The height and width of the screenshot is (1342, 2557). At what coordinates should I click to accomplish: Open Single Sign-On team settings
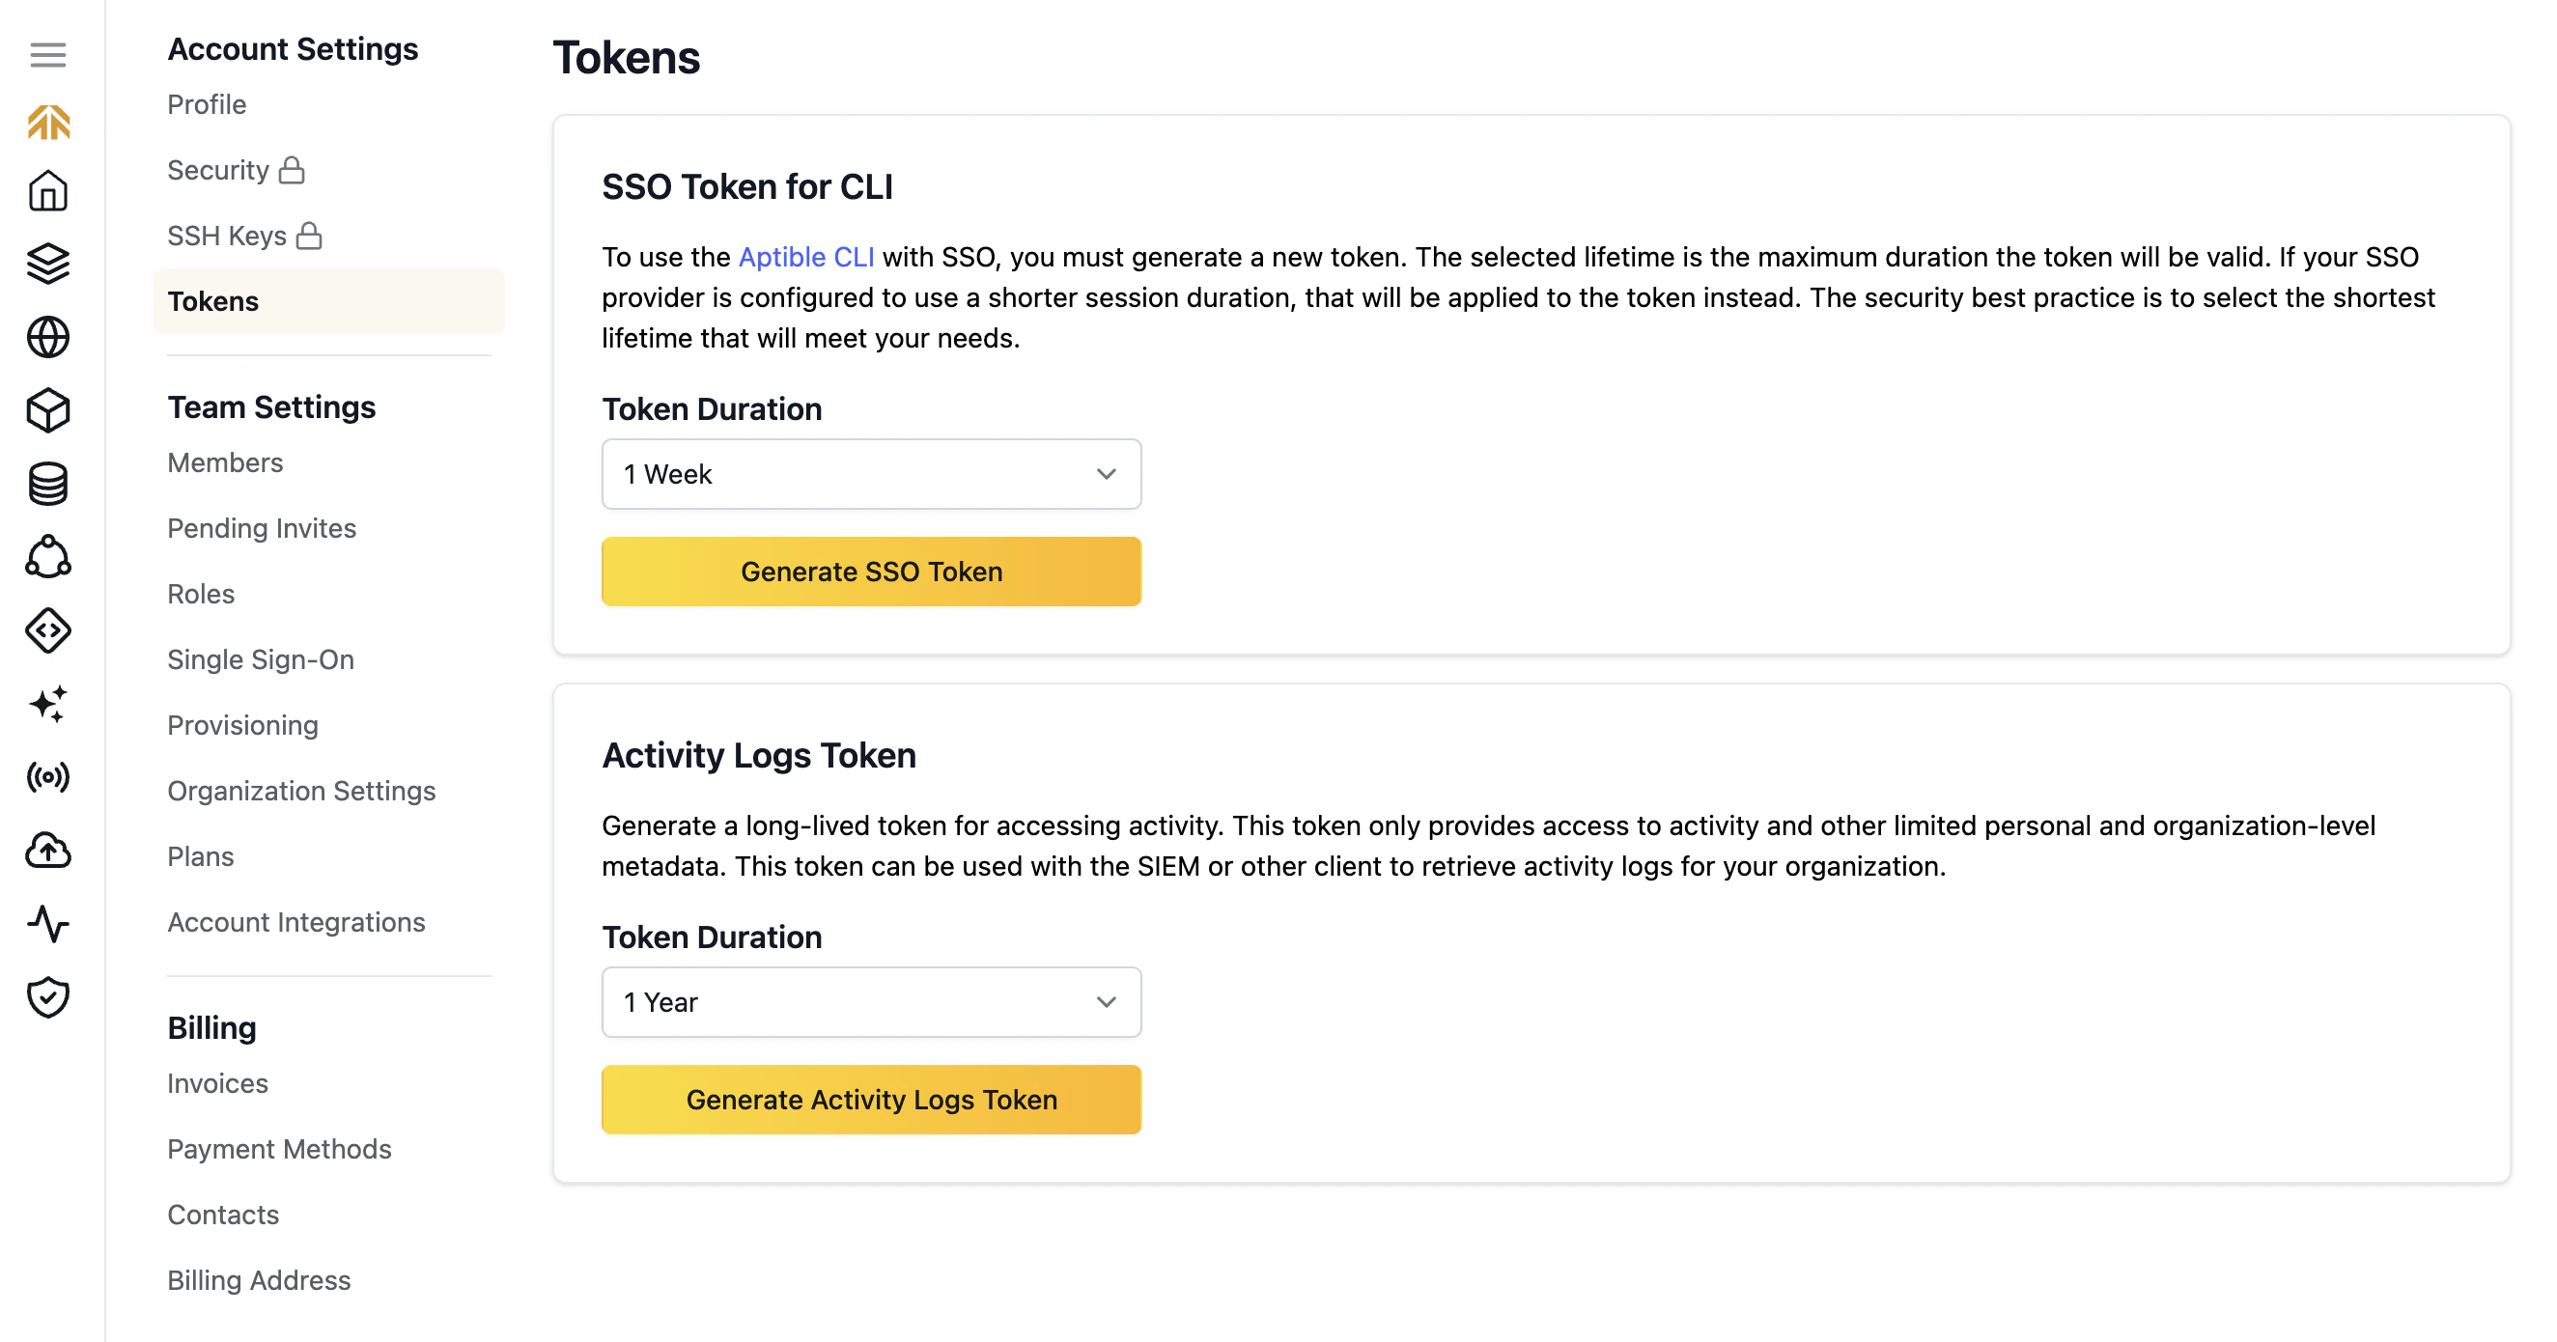tap(260, 659)
